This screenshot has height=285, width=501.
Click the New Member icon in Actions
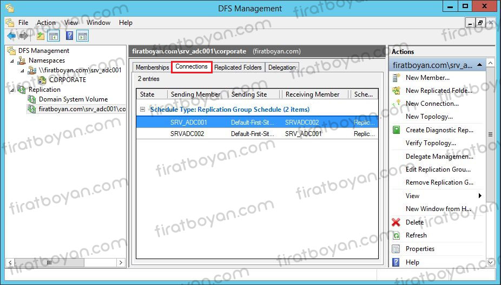(396, 78)
